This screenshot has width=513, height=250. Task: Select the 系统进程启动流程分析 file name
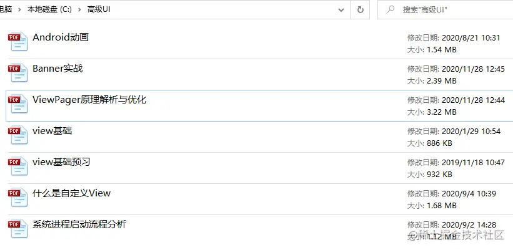79,224
